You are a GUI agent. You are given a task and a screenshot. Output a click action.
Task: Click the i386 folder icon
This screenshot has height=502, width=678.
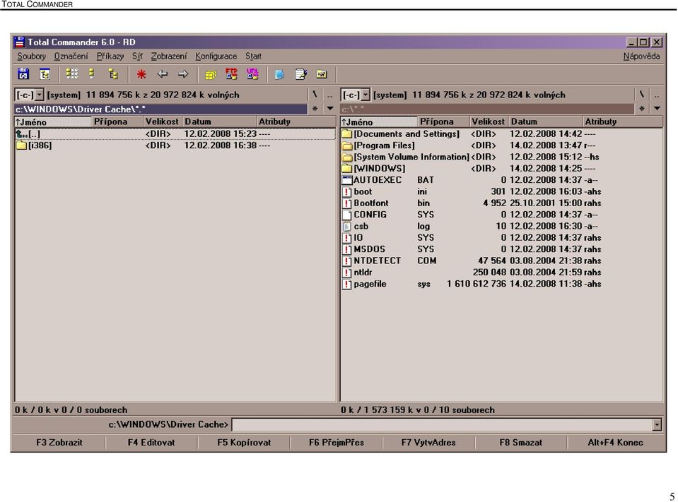[22, 145]
